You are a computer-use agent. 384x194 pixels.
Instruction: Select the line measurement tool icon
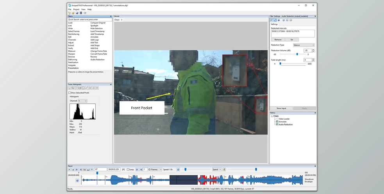(x=86, y=88)
